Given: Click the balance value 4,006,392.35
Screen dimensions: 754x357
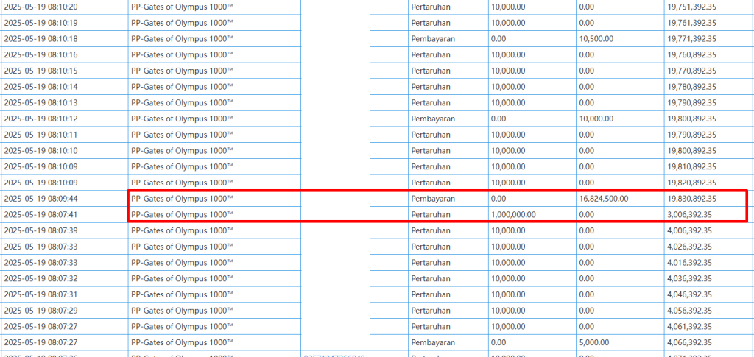Looking at the screenshot, I should (x=689, y=230).
